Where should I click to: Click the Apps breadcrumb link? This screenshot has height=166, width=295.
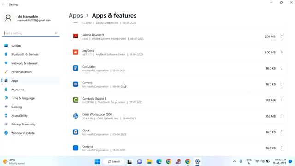(x=76, y=15)
